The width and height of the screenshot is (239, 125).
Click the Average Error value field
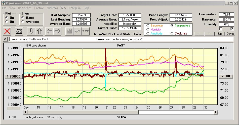130,19
